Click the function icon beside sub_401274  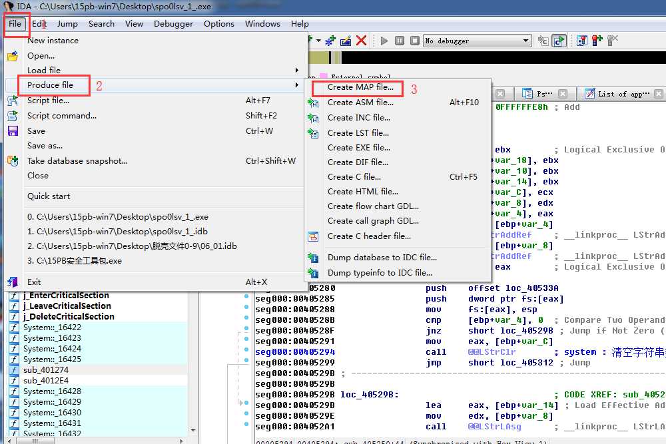pos(14,370)
